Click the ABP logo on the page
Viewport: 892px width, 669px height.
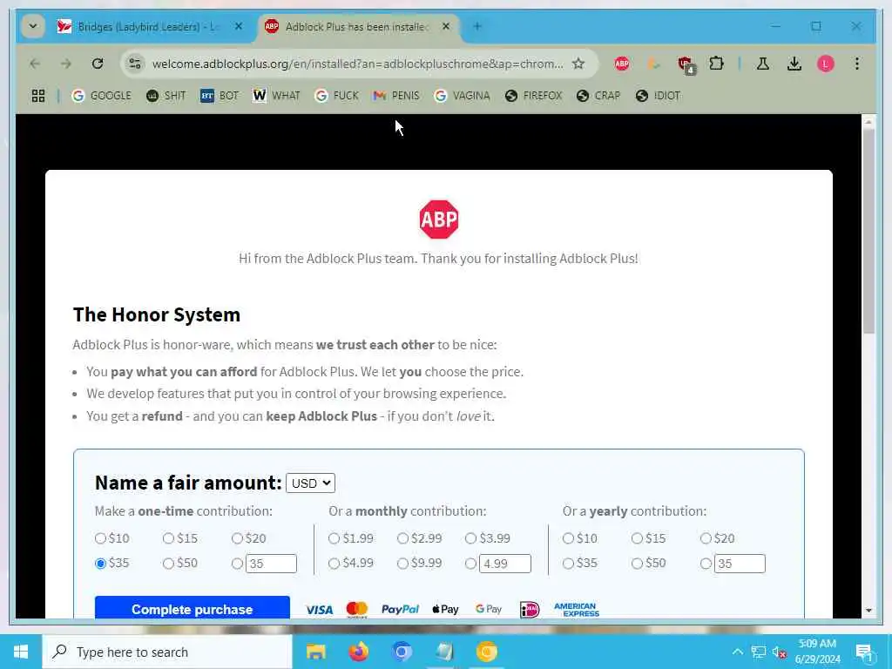[x=439, y=219]
